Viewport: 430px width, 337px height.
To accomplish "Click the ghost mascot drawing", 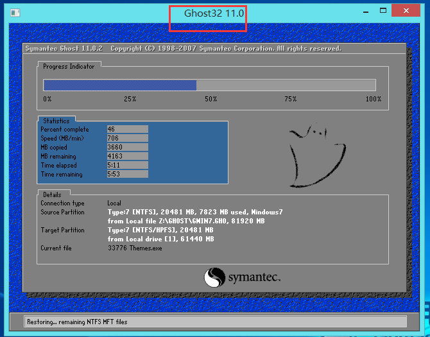I will (x=318, y=156).
